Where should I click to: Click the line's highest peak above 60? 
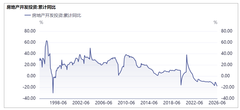(x=47, y=41)
